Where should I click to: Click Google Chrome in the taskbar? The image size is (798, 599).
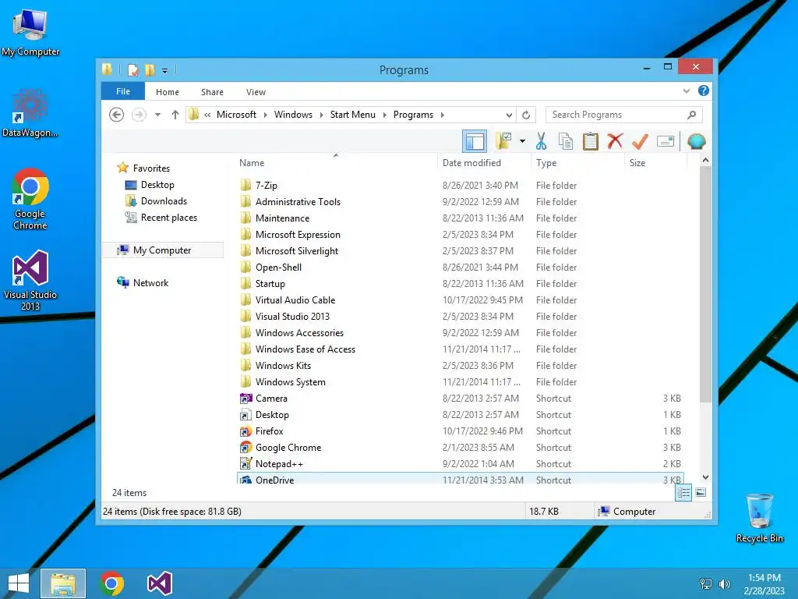[111, 583]
